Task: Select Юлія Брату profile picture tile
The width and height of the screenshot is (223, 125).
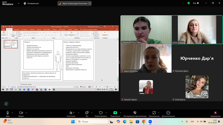Action: pyautogui.click(x=197, y=87)
